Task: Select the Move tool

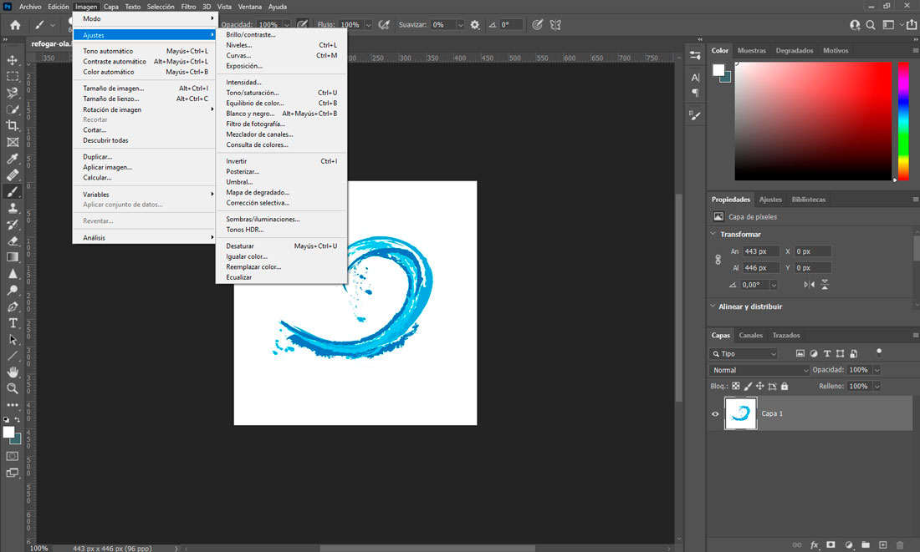Action: coord(13,60)
